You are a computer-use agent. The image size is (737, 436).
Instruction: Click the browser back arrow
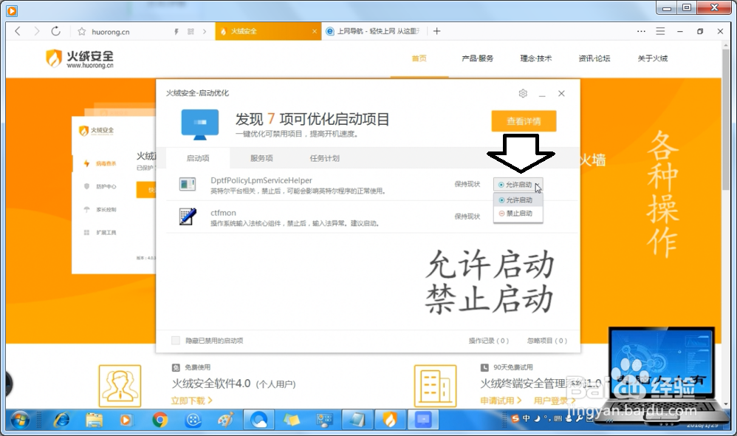(18, 32)
